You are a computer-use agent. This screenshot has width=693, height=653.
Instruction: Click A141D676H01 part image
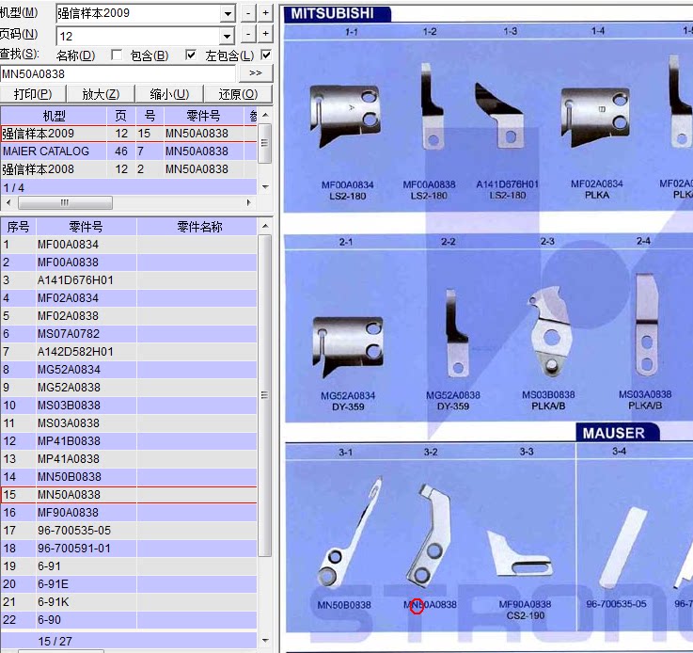(499, 115)
